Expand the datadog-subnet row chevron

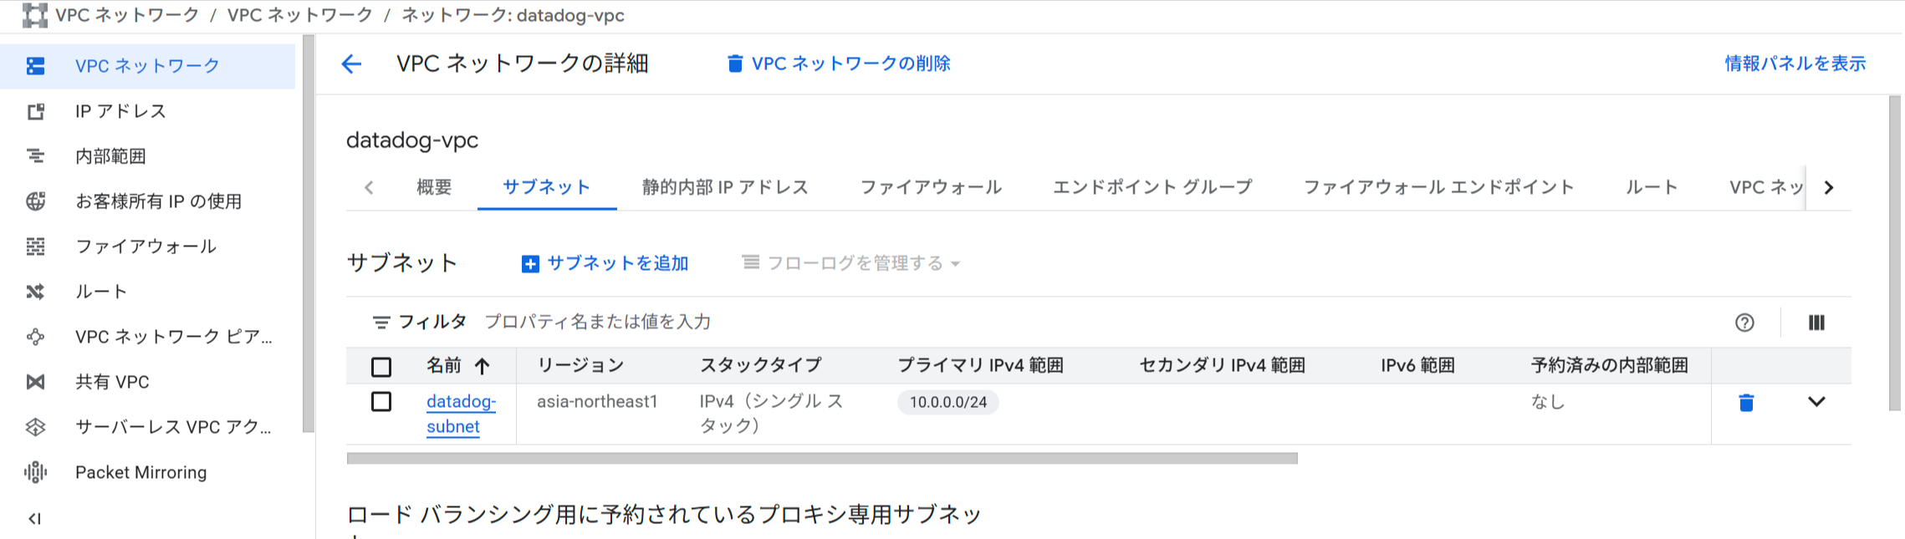(1816, 402)
